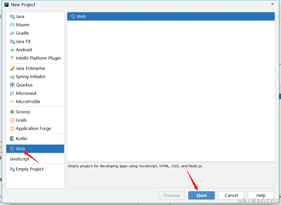
Task: Select JavaScript in the project list
Action: (x=19, y=159)
